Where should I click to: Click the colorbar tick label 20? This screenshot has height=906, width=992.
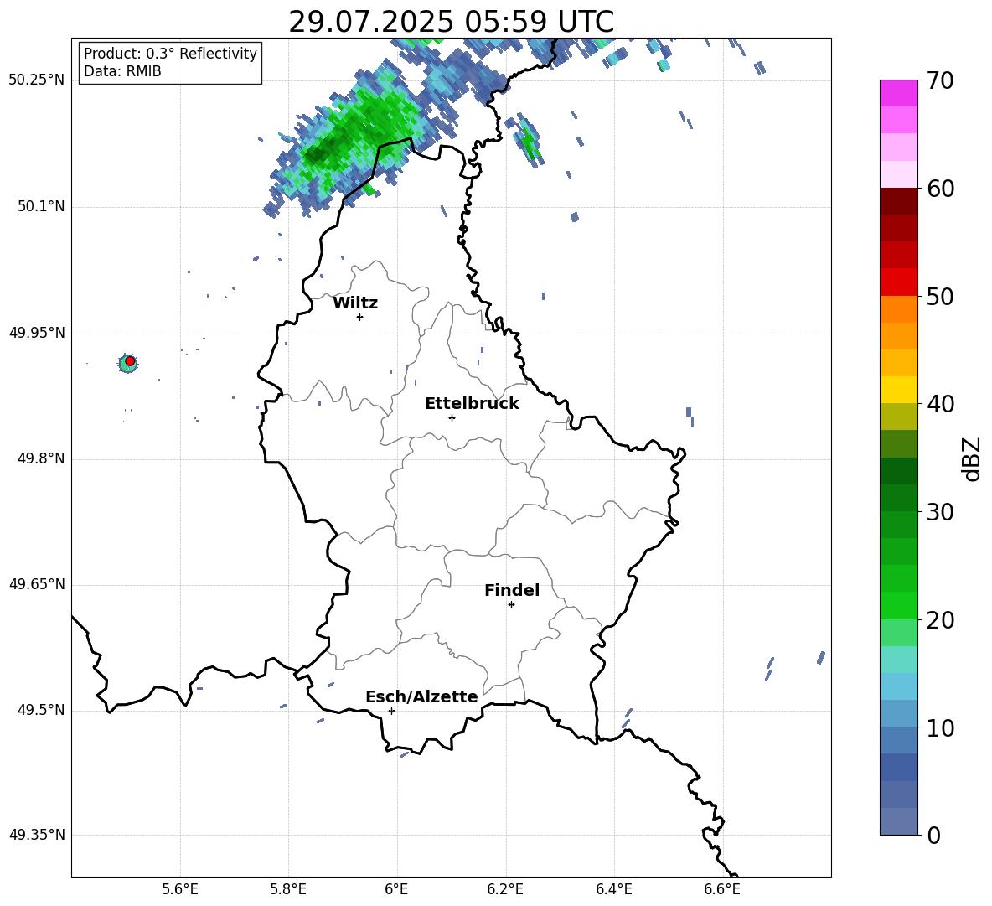[x=940, y=620]
